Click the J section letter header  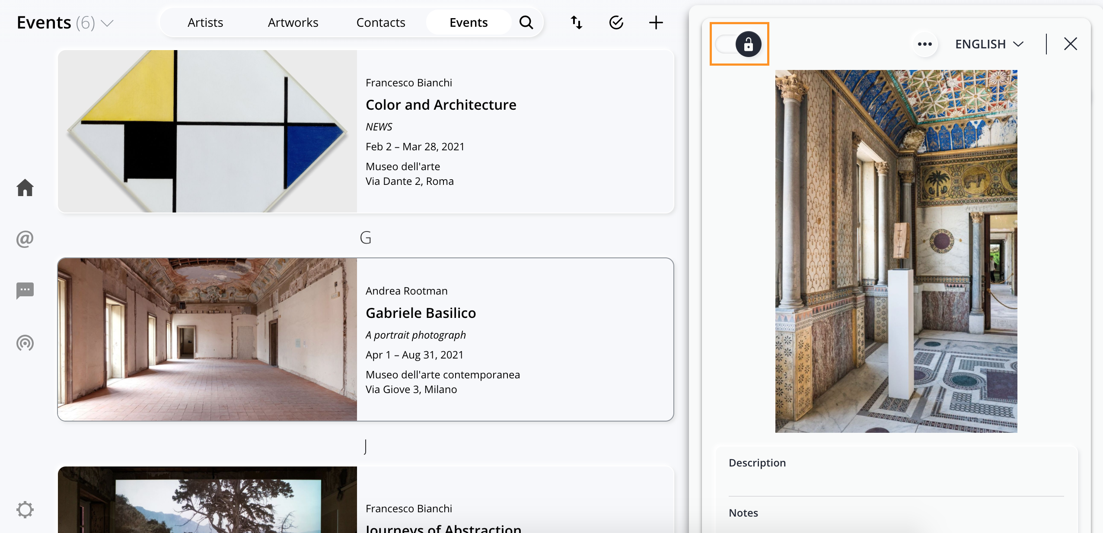pos(366,446)
